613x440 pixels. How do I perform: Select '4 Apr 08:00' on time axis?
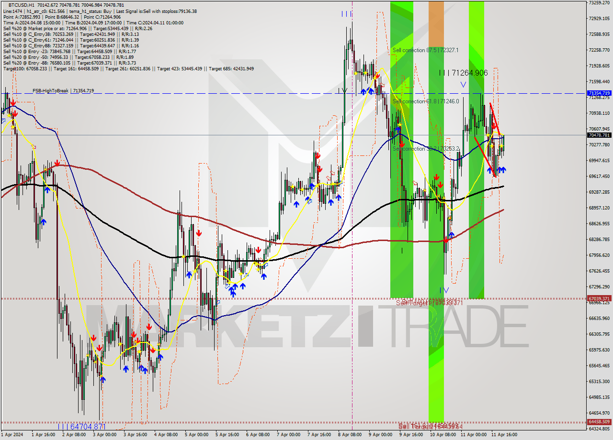[x=166, y=435]
